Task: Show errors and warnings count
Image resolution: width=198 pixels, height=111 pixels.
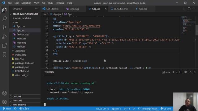Action: (x=24, y=109)
